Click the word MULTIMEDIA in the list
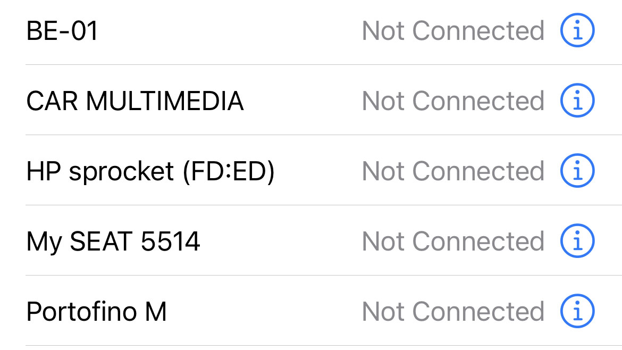622x350 pixels. [165, 101]
